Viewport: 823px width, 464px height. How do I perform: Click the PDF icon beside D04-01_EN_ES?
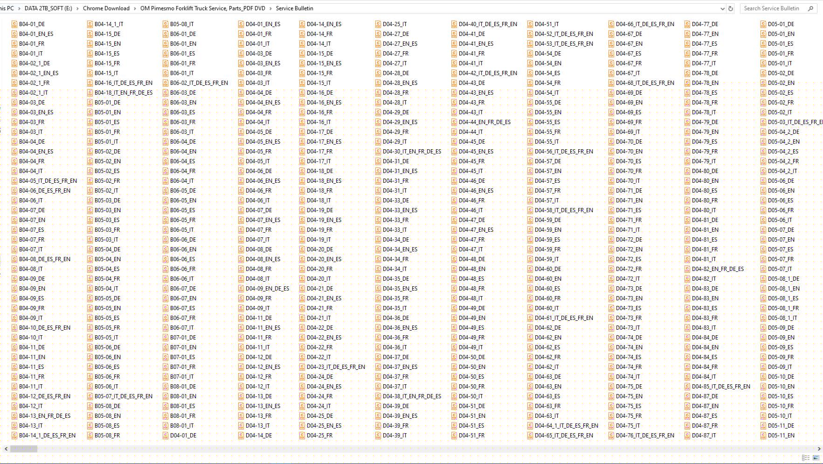[241, 24]
